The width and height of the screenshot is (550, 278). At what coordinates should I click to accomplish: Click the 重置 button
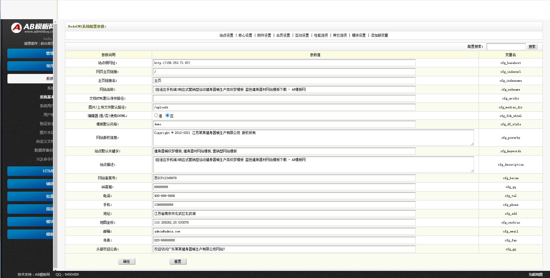(178, 261)
